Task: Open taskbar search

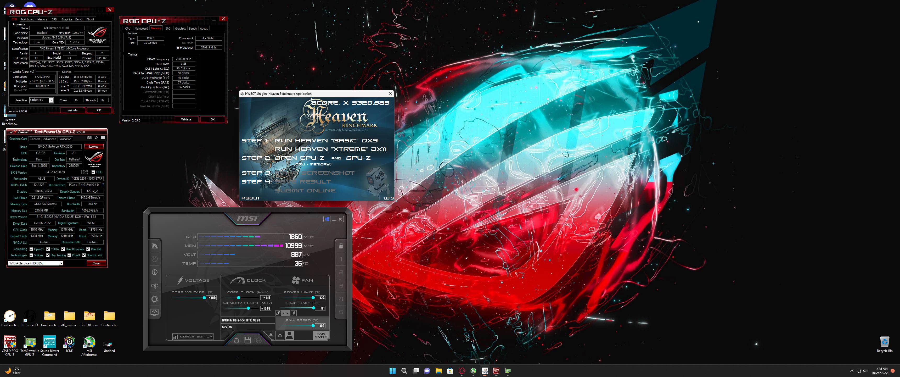Action: (404, 371)
